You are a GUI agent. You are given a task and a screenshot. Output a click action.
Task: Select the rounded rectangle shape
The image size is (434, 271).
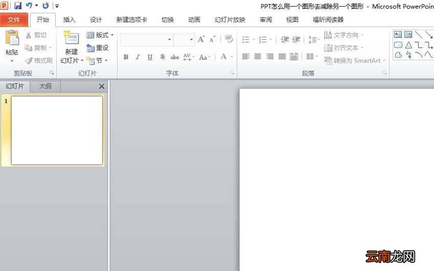pos(398,45)
